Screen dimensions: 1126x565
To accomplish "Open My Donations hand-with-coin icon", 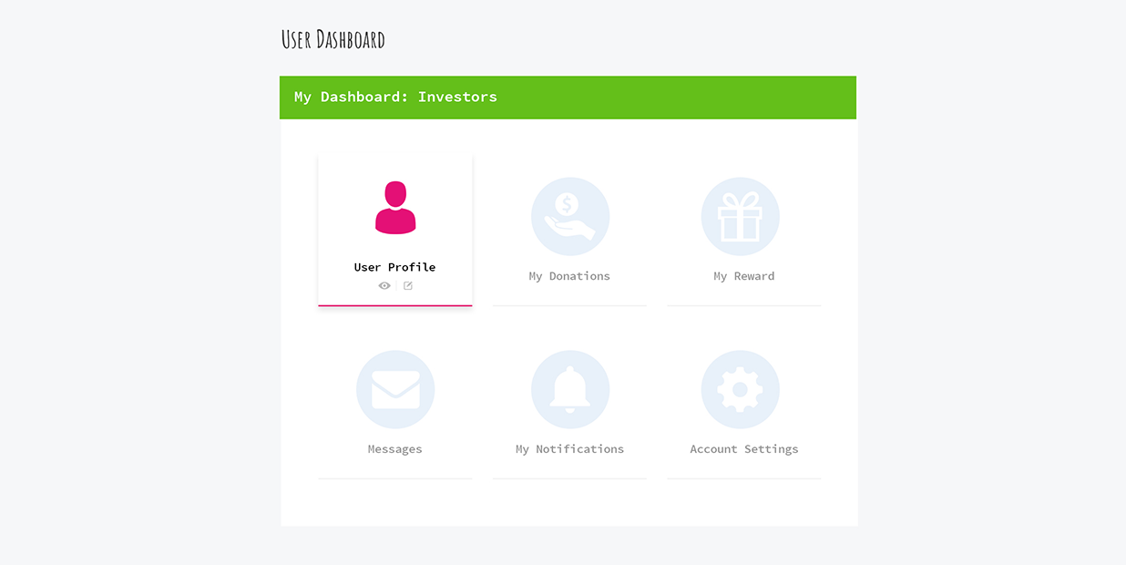I will [x=570, y=217].
